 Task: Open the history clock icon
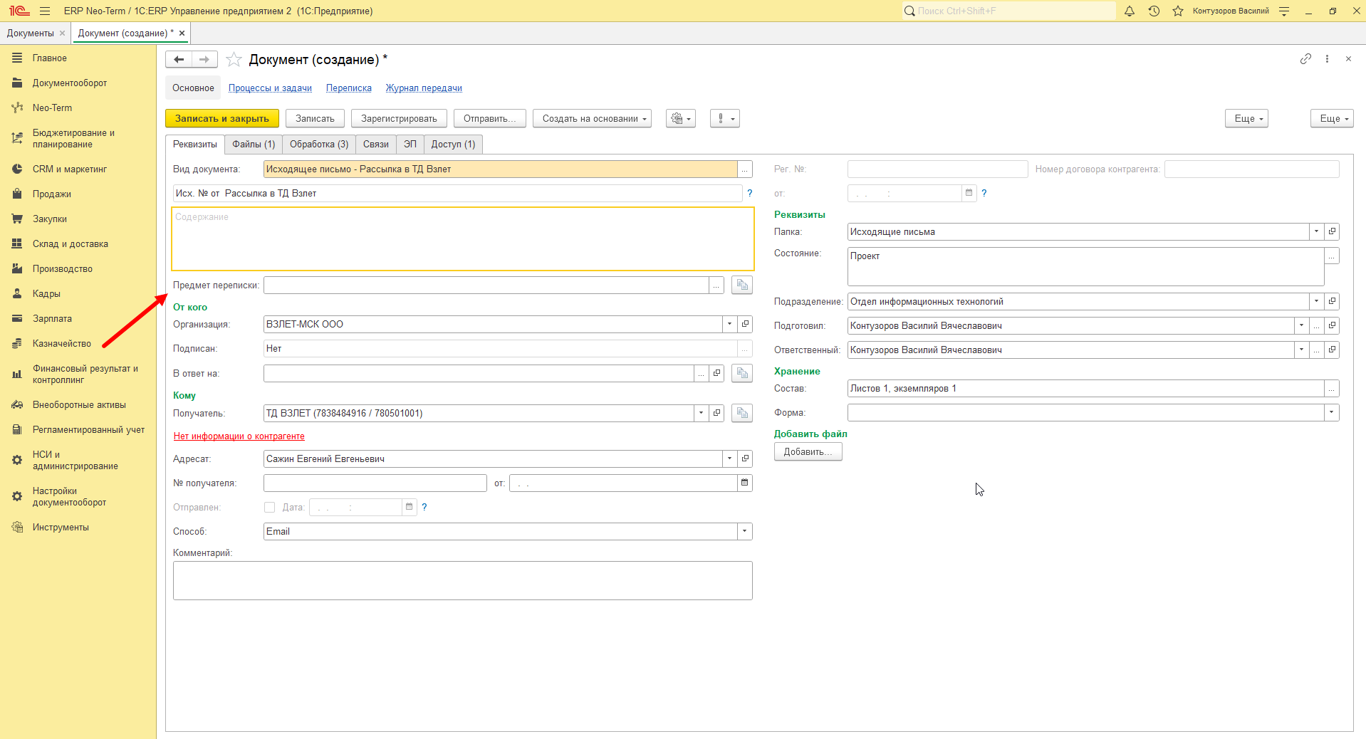click(x=1154, y=11)
